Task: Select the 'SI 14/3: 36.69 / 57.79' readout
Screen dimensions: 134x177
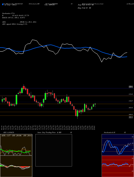Action: [21, 16]
